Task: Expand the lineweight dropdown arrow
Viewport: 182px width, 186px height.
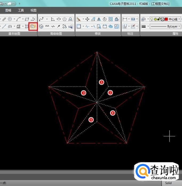Action: click(x=148, y=26)
